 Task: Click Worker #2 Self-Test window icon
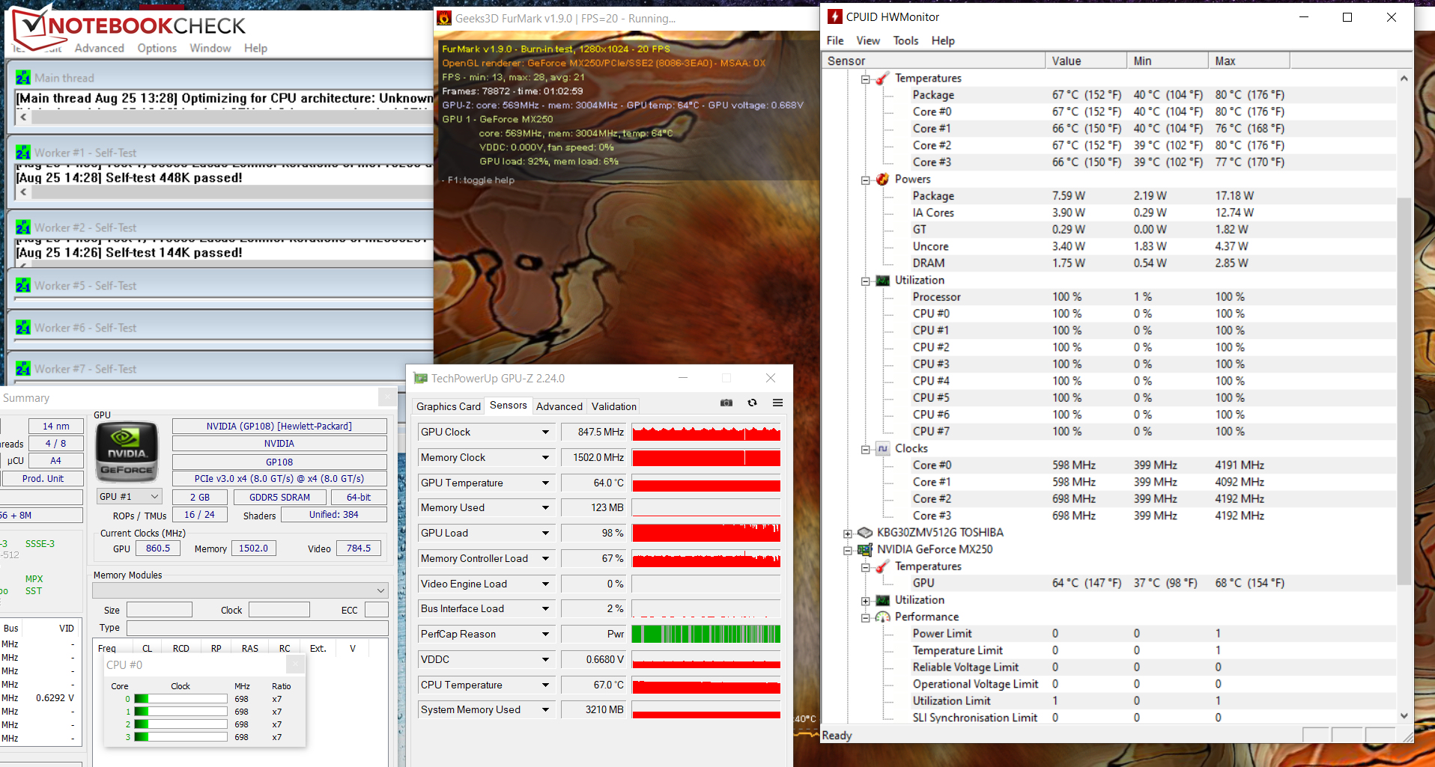coord(23,227)
